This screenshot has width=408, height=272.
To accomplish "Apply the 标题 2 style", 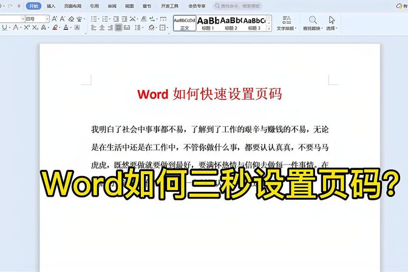I will [231, 23].
